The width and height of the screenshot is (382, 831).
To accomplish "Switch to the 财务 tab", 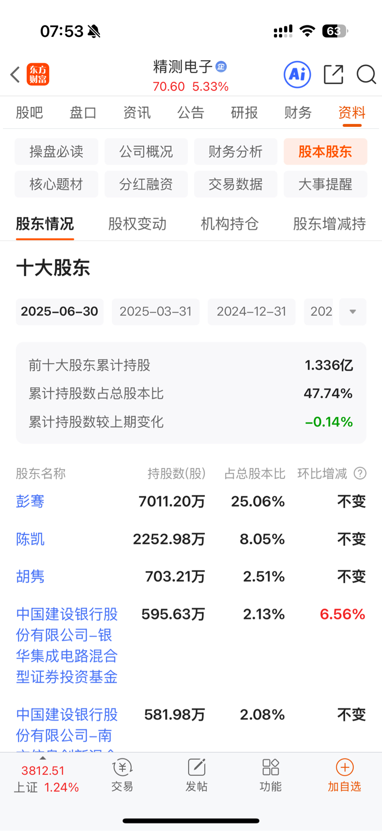I will pos(298,112).
